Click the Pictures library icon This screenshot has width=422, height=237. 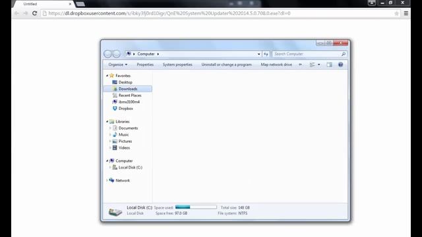pos(115,142)
